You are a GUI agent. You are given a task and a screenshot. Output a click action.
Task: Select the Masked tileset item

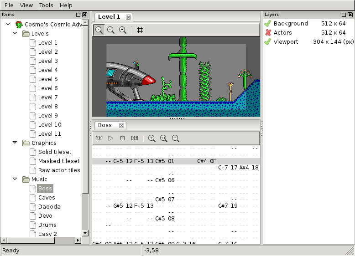[59, 161]
